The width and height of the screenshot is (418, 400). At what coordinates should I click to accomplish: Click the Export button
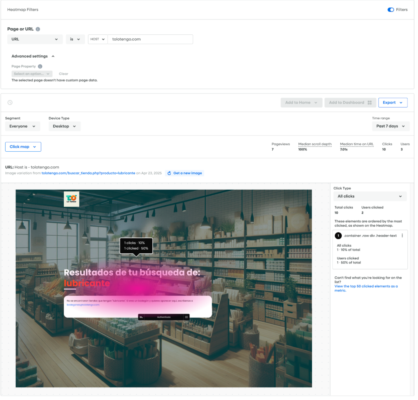click(392, 103)
